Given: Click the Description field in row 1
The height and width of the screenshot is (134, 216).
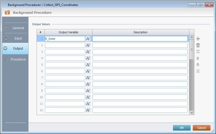Looking at the screenshot, I should [x=140, y=39].
